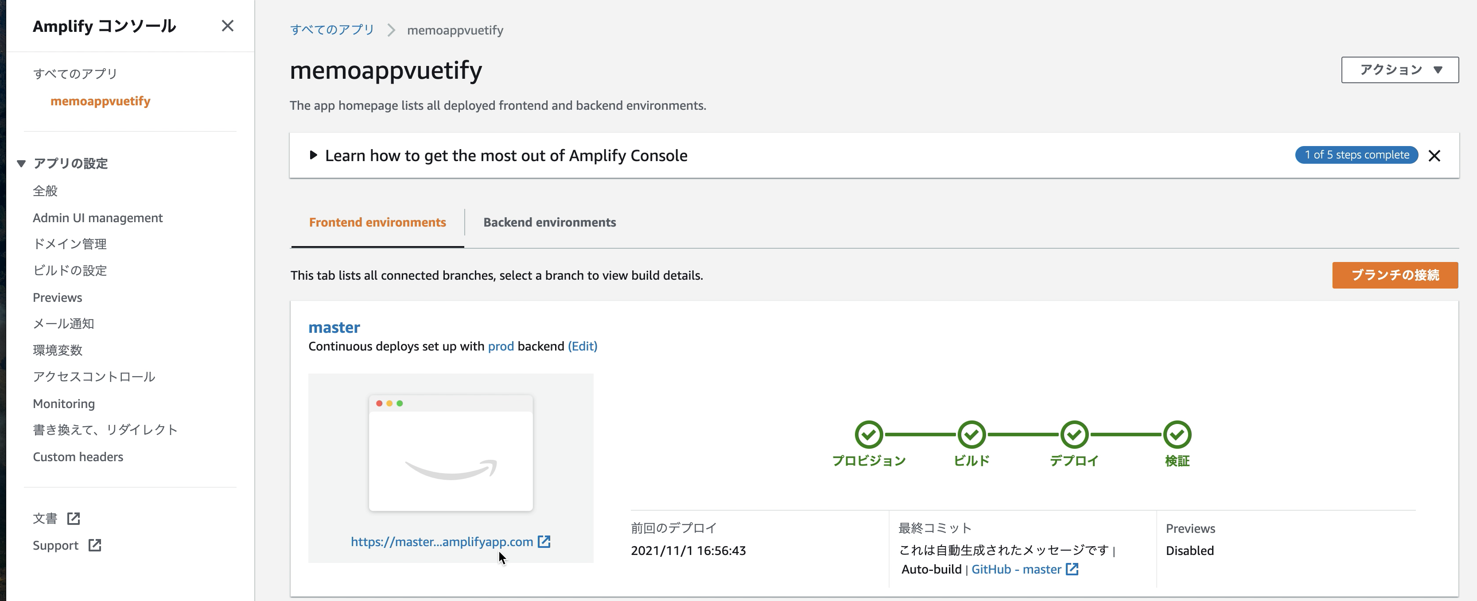Click the (Edit) backend link

click(x=583, y=346)
